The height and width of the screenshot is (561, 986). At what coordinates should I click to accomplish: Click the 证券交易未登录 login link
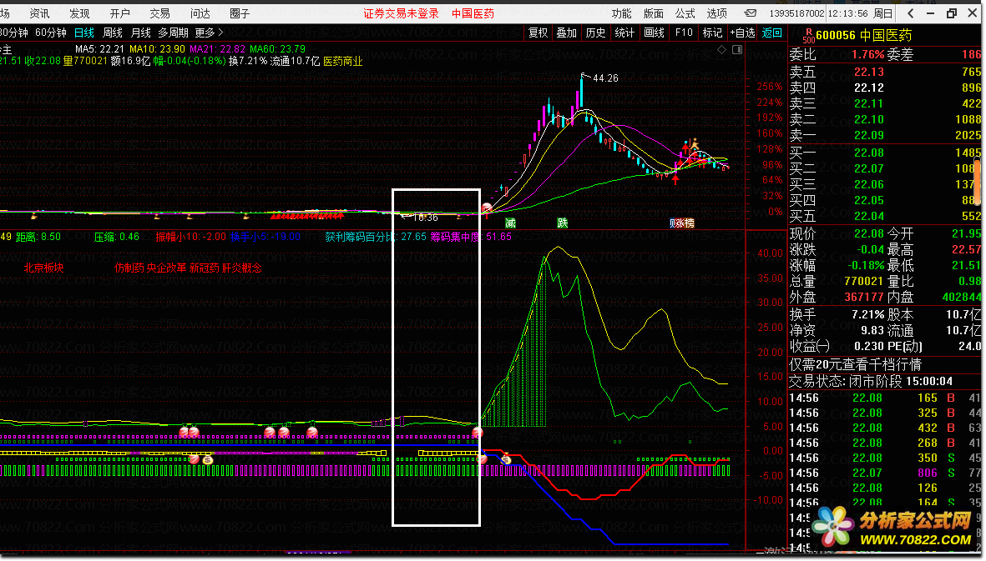tap(402, 13)
